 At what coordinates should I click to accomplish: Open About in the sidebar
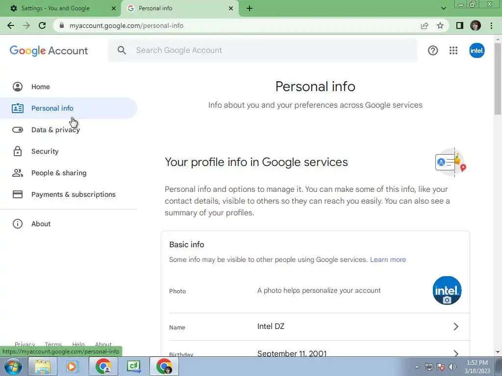pyautogui.click(x=69, y=224)
